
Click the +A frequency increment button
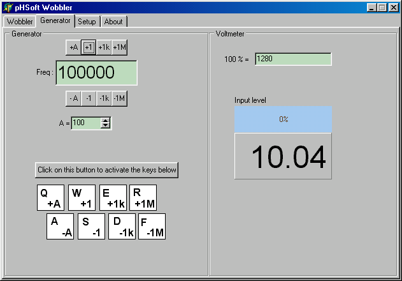pos(73,47)
